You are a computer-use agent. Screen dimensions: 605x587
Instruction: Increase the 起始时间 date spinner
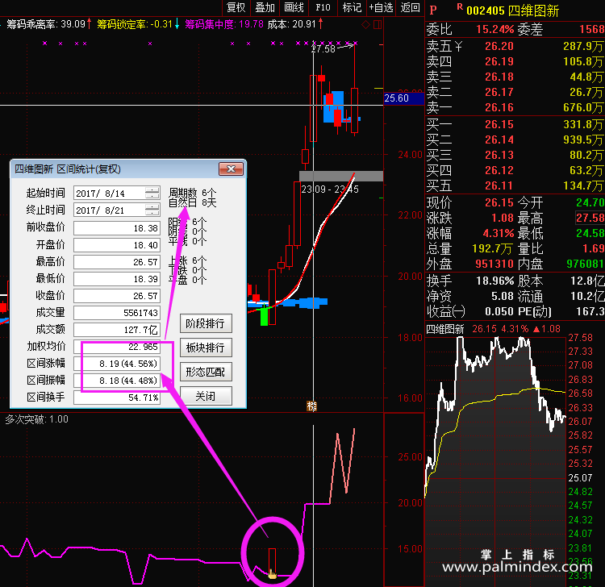[x=152, y=190]
